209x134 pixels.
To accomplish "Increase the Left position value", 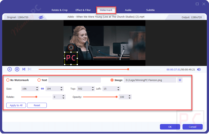I will click(118, 88).
